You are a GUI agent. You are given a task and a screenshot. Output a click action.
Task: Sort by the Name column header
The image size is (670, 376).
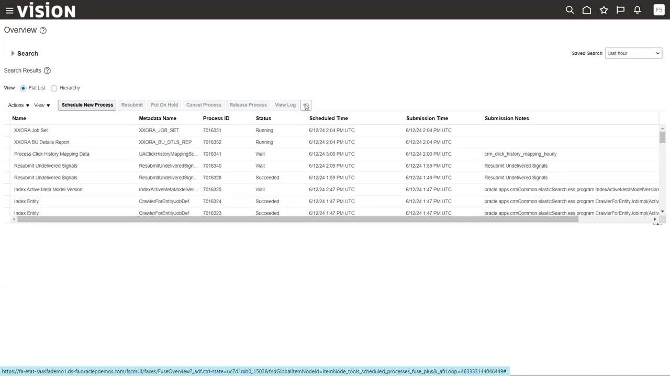(19, 119)
